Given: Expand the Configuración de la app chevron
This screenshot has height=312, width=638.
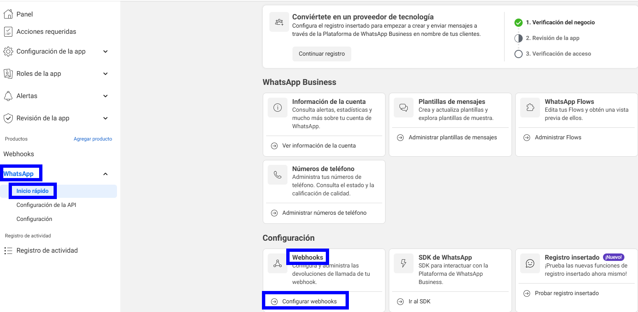Looking at the screenshot, I should [105, 52].
